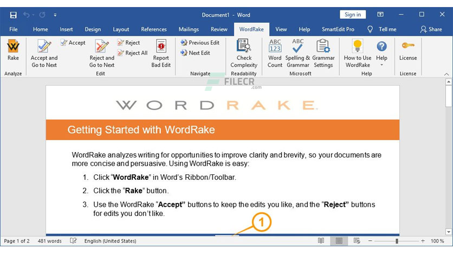
Task: Save document from Quick Access Toolbar
Action: 14,15
